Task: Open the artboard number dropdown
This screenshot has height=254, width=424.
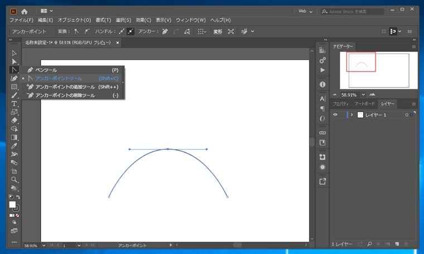Action: tap(79, 245)
